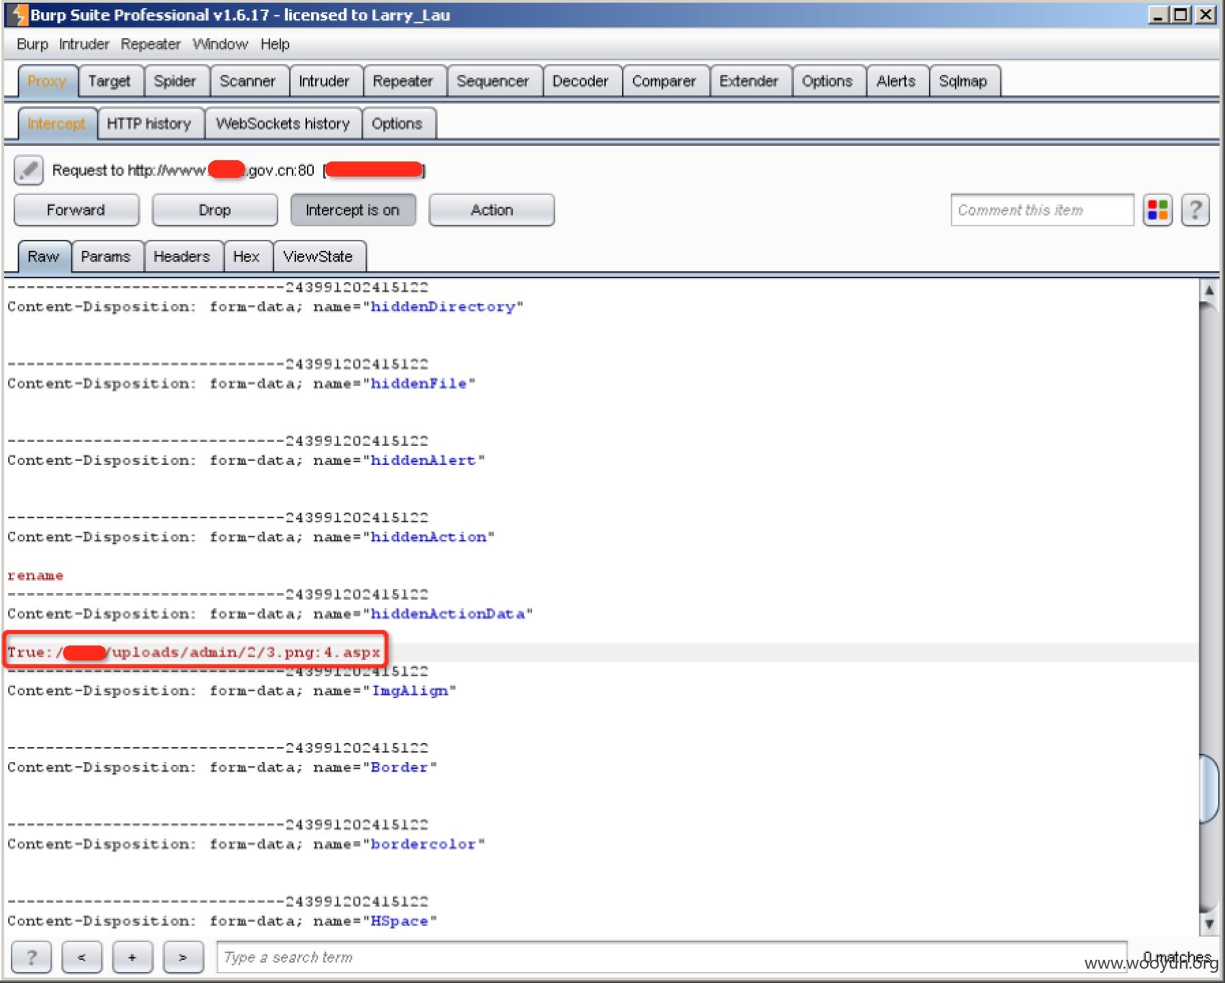The image size is (1225, 983).
Task: Click the scrollbar down arrow
Action: [x=1209, y=924]
